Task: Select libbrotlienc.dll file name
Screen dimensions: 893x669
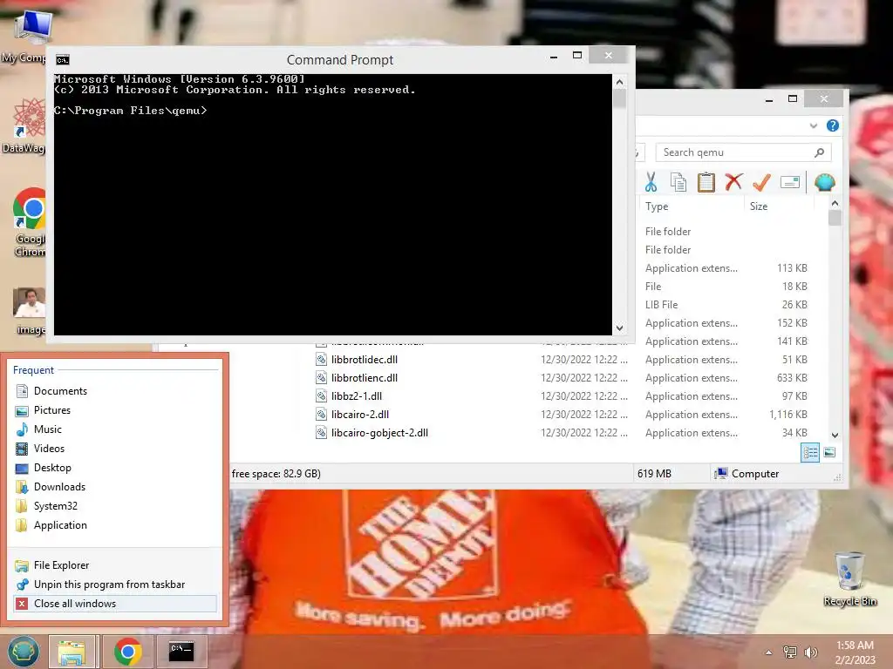Action: (365, 378)
